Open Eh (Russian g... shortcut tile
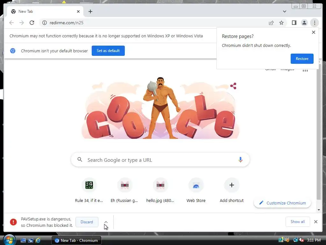Image resolution: width=326 pixels, height=245 pixels. (x=124, y=191)
